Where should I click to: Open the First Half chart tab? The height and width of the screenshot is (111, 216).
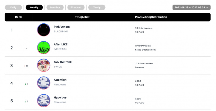[76, 8]
